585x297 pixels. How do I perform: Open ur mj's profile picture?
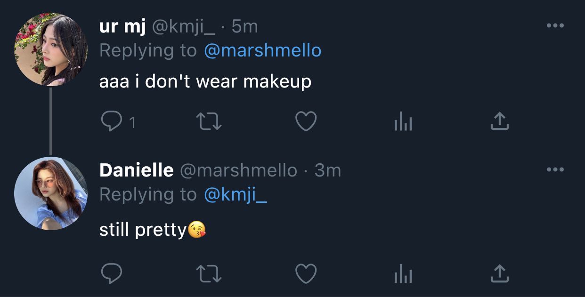[x=51, y=50]
